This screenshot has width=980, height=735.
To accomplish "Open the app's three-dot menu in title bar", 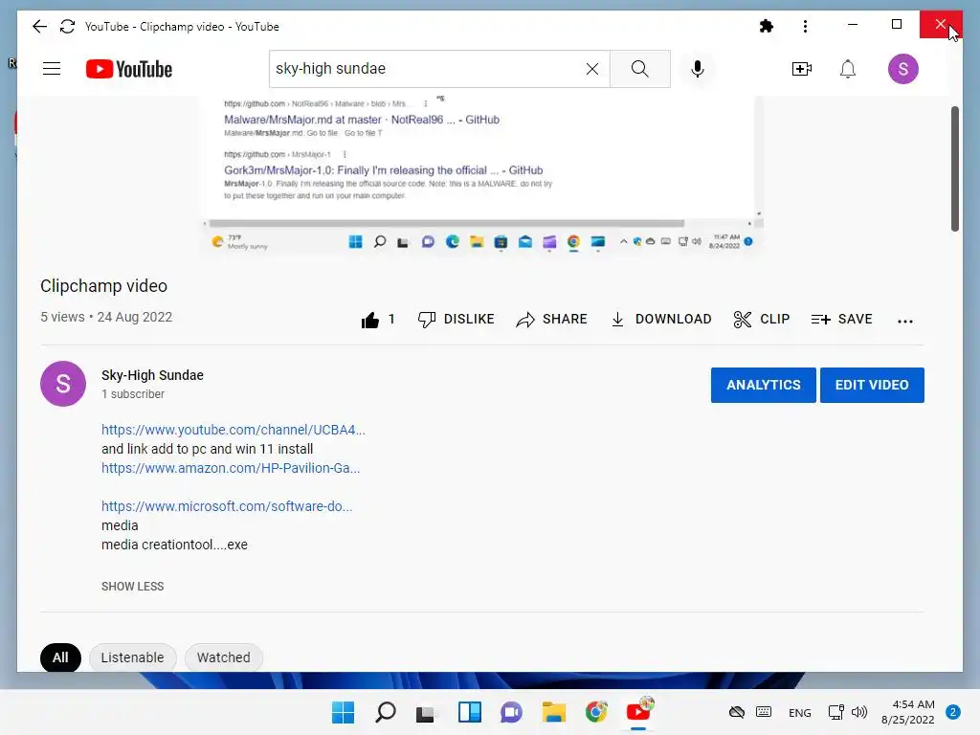I will pyautogui.click(x=805, y=26).
